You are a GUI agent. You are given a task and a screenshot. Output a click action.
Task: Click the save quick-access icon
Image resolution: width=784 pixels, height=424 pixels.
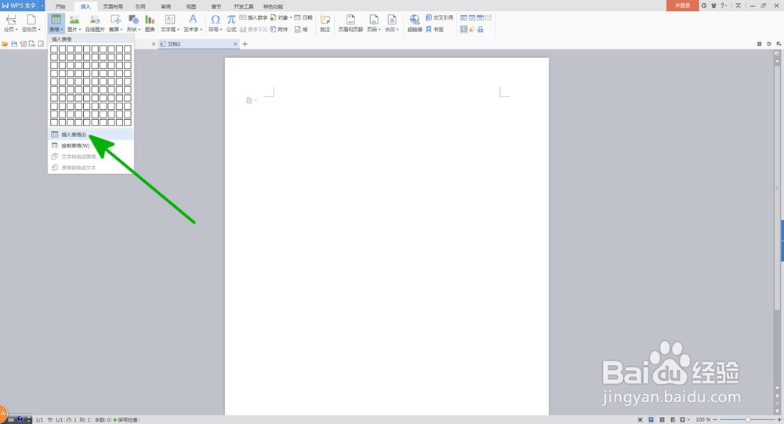[14, 44]
